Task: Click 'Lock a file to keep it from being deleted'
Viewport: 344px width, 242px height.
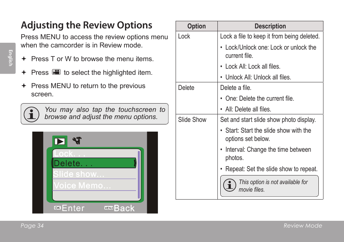Action: (x=270, y=36)
